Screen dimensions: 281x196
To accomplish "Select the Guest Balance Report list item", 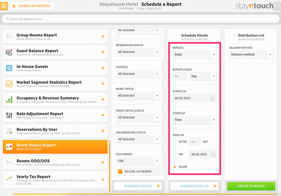I will (55, 52).
